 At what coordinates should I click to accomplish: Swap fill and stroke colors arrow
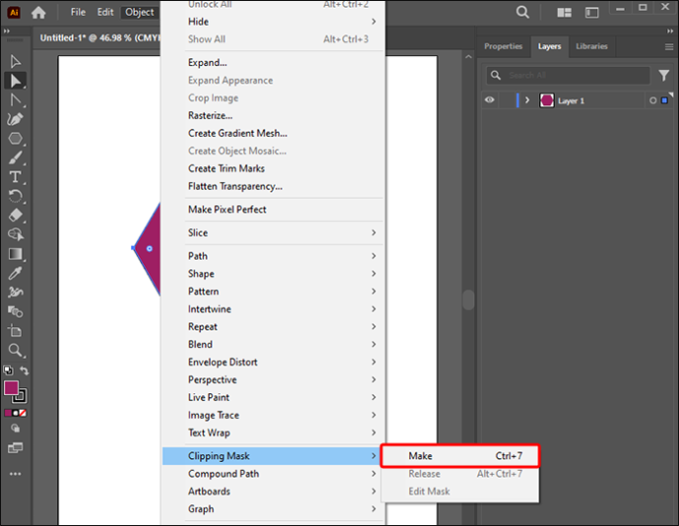[25, 371]
